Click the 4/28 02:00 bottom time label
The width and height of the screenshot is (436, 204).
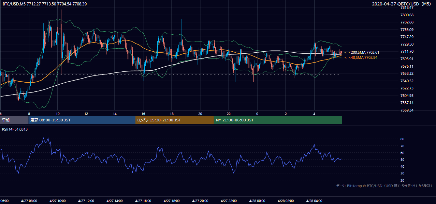coord(286,201)
